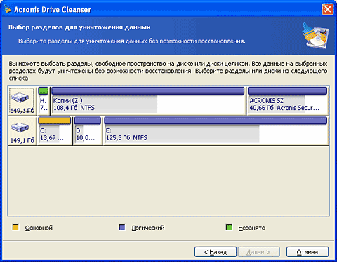Click the Acronis Drive Cleanser title bar icon
The width and height of the screenshot is (337, 262).
(x=7, y=9)
